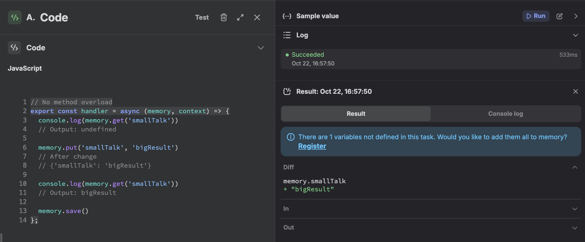This screenshot has height=242, width=585.
Task: Collapse the Diff section
Action: click(575, 167)
